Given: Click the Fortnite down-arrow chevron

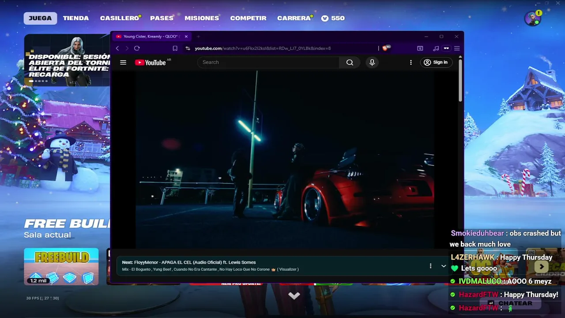Looking at the screenshot, I should click(294, 295).
